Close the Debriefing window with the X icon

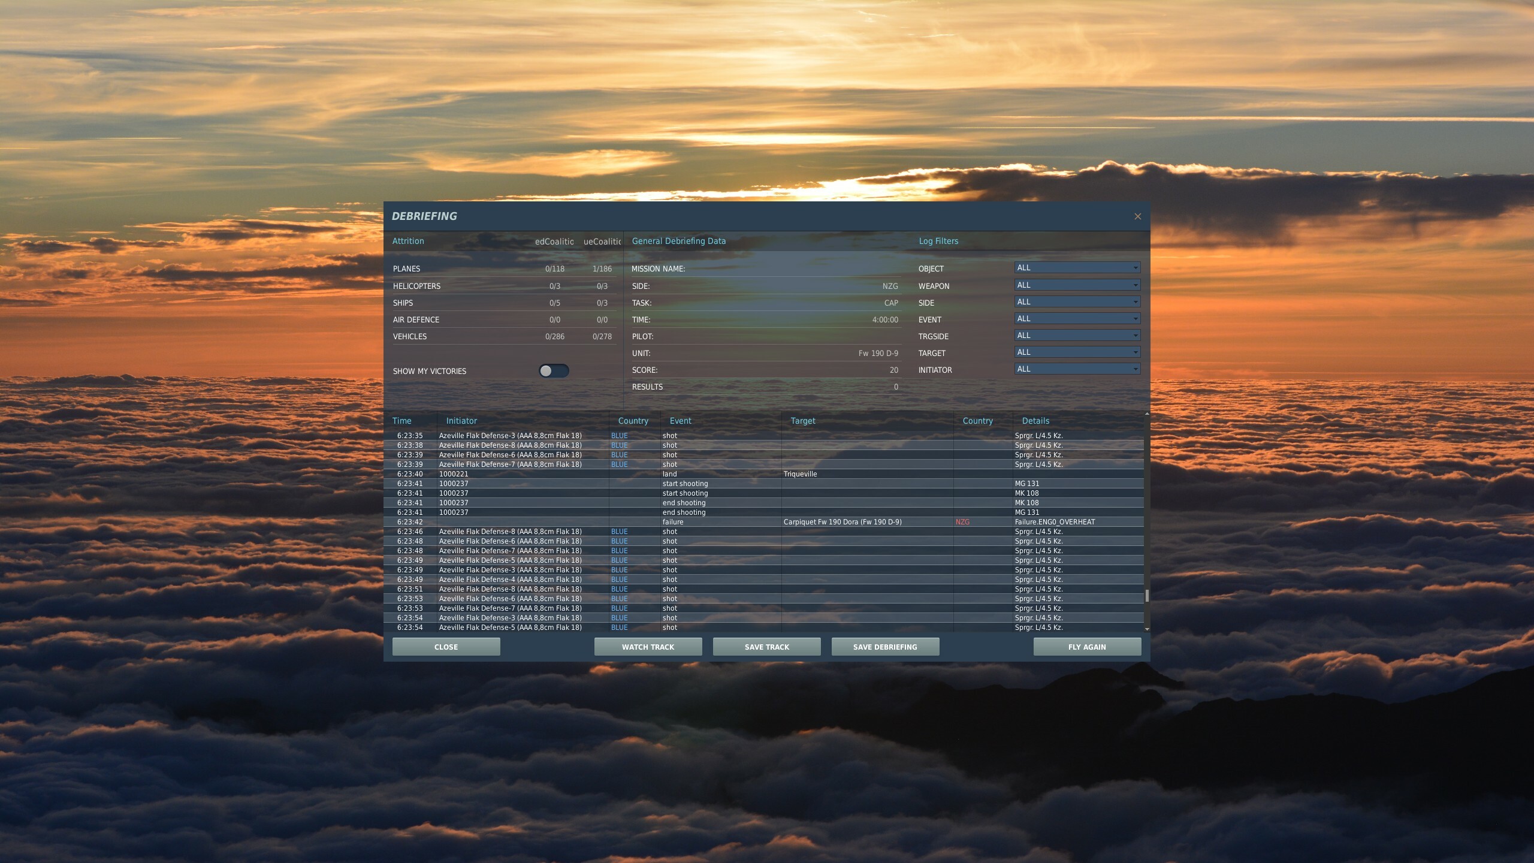tap(1137, 216)
